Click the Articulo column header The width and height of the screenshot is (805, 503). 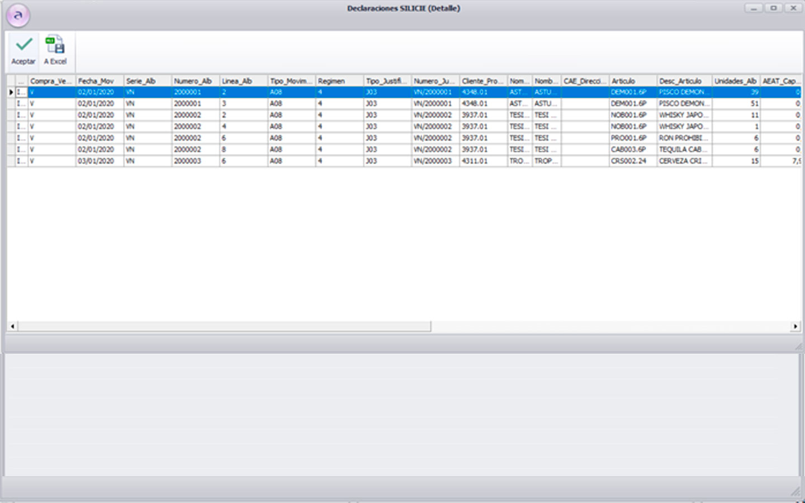coord(632,81)
